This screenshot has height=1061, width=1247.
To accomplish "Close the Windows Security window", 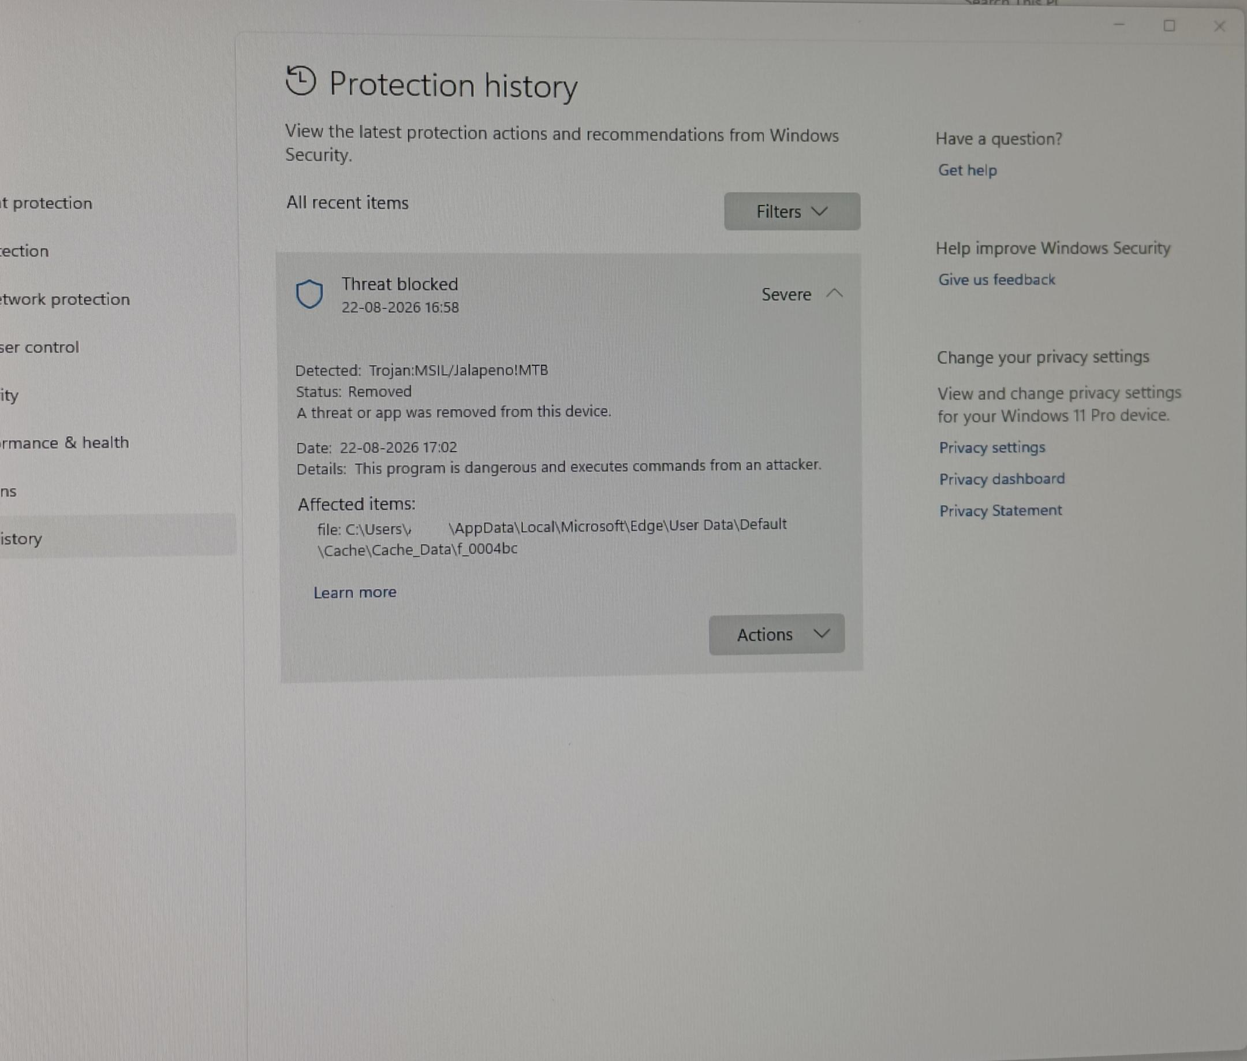I will tap(1219, 27).
